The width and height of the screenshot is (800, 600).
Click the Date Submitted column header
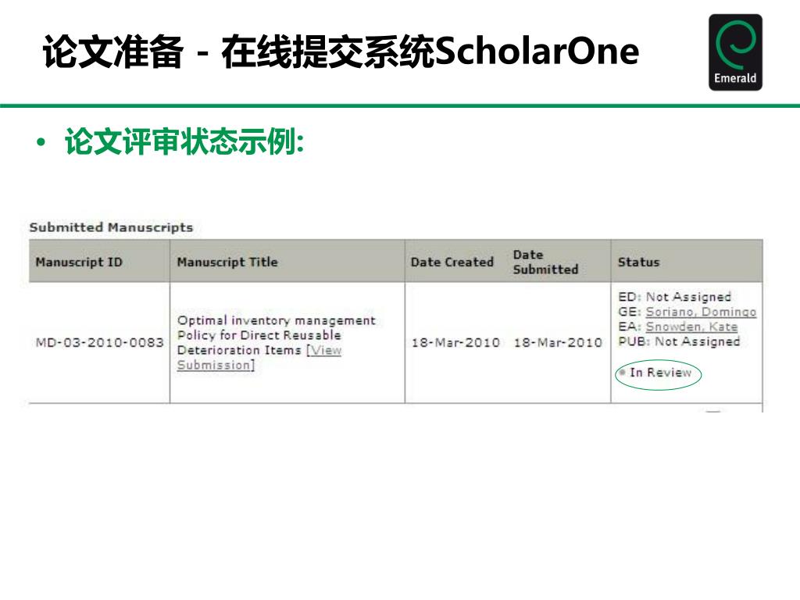(x=545, y=262)
